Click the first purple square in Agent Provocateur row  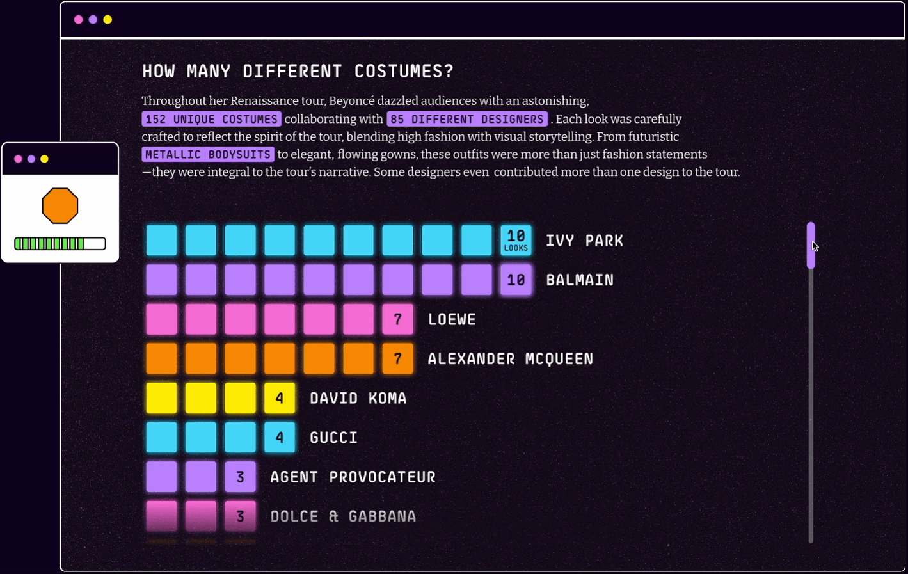pyautogui.click(x=161, y=477)
